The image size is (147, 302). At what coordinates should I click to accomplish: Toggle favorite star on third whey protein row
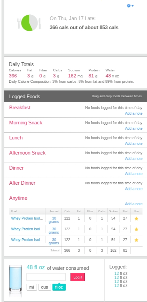pos(136,240)
